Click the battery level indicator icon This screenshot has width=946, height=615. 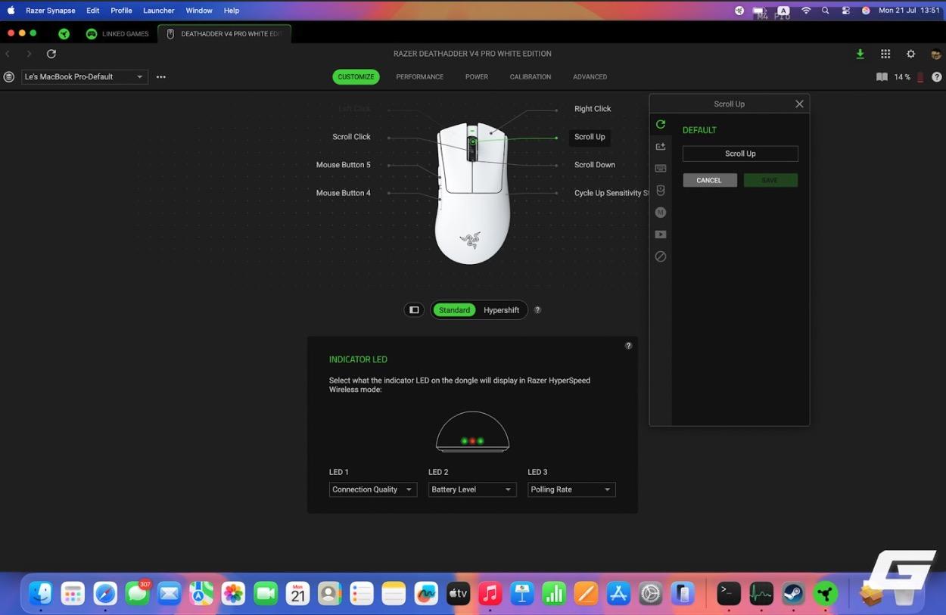pos(920,77)
